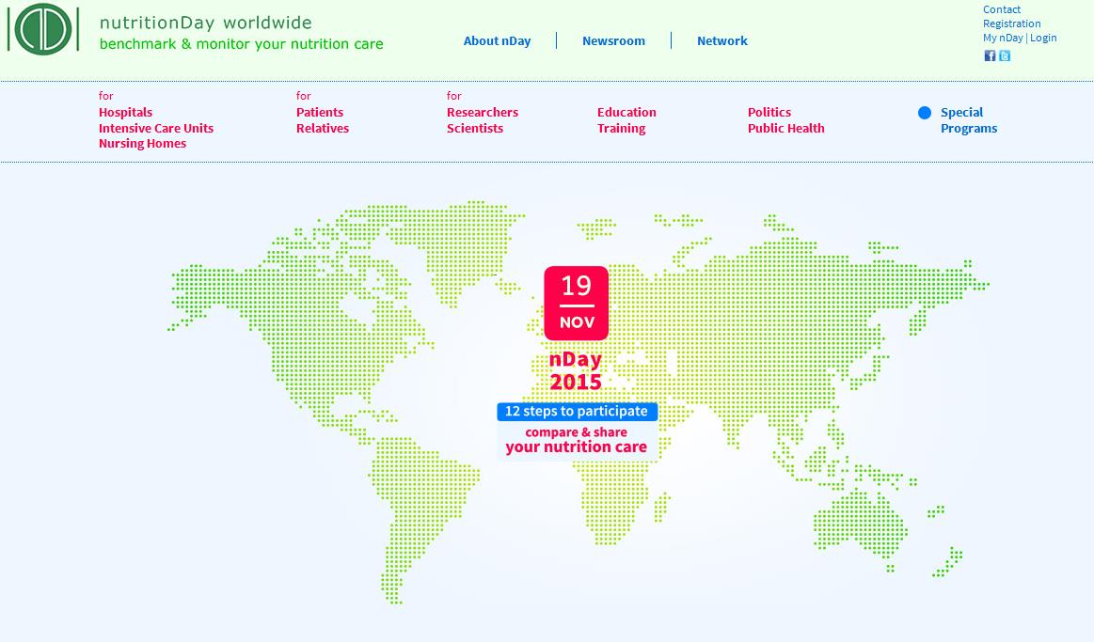The height and width of the screenshot is (642, 1094).
Task: Open the Relatives link
Action: (x=323, y=128)
